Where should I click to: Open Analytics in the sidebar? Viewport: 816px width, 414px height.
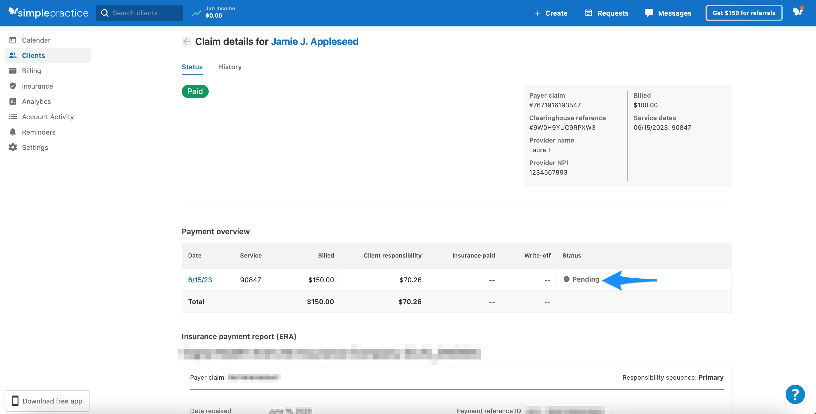47,101
